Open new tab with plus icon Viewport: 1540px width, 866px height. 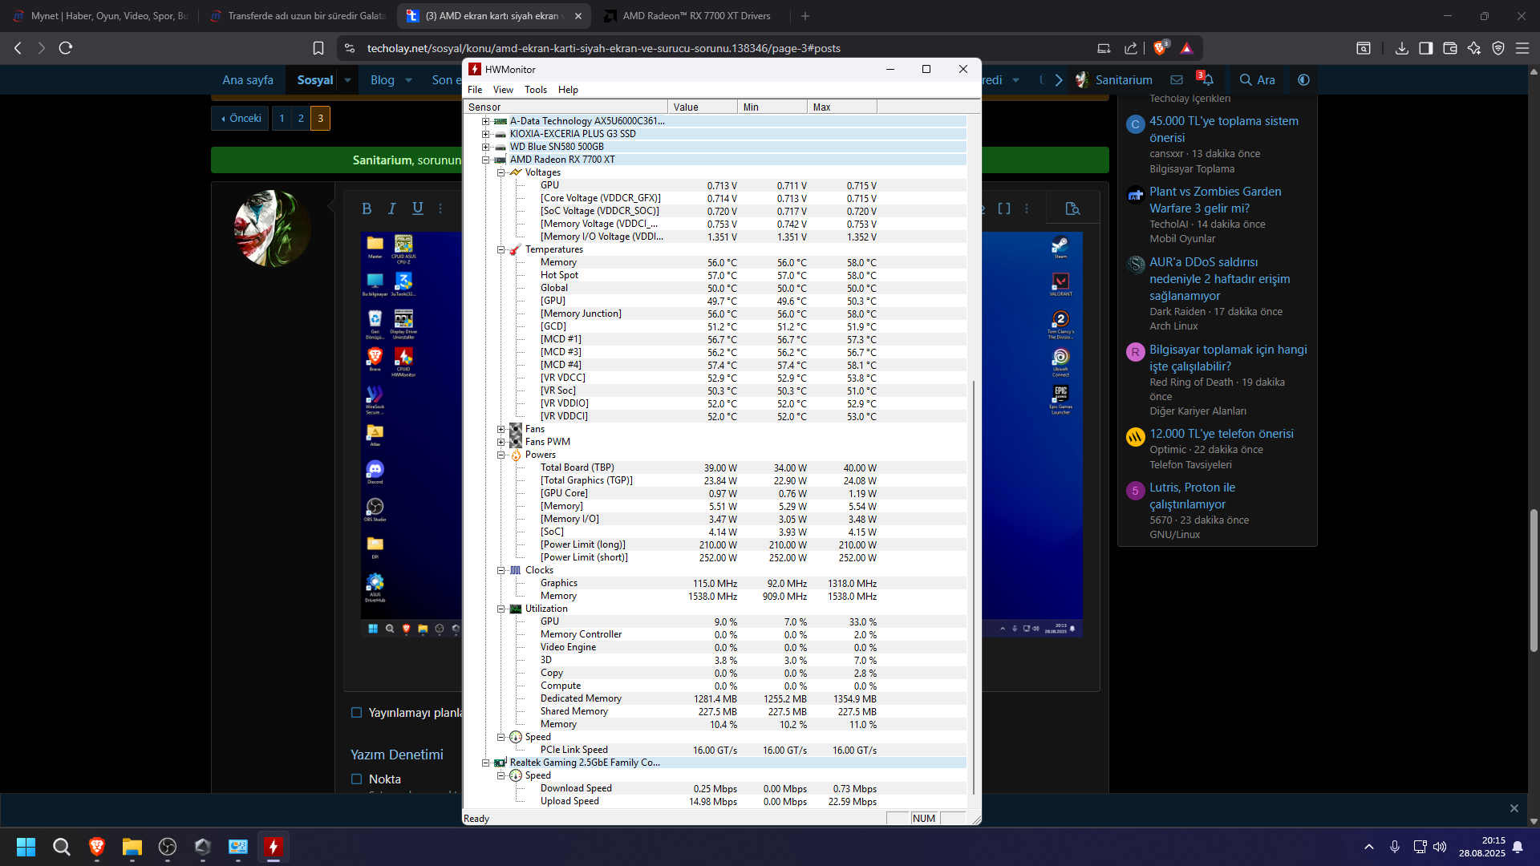coord(805,16)
